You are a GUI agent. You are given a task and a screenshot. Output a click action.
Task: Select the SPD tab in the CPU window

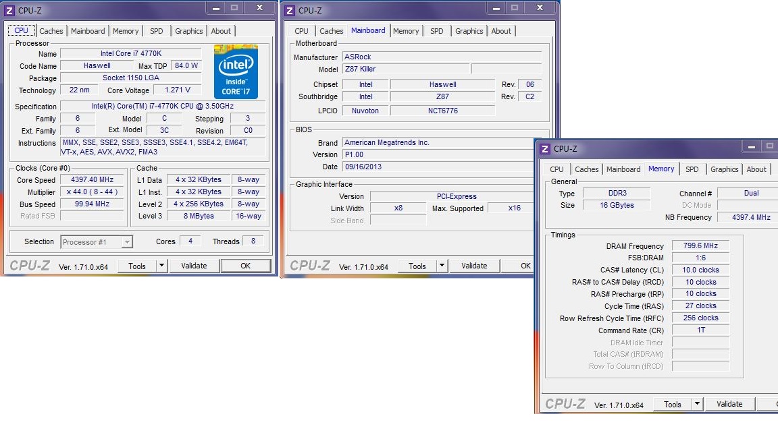tap(156, 31)
